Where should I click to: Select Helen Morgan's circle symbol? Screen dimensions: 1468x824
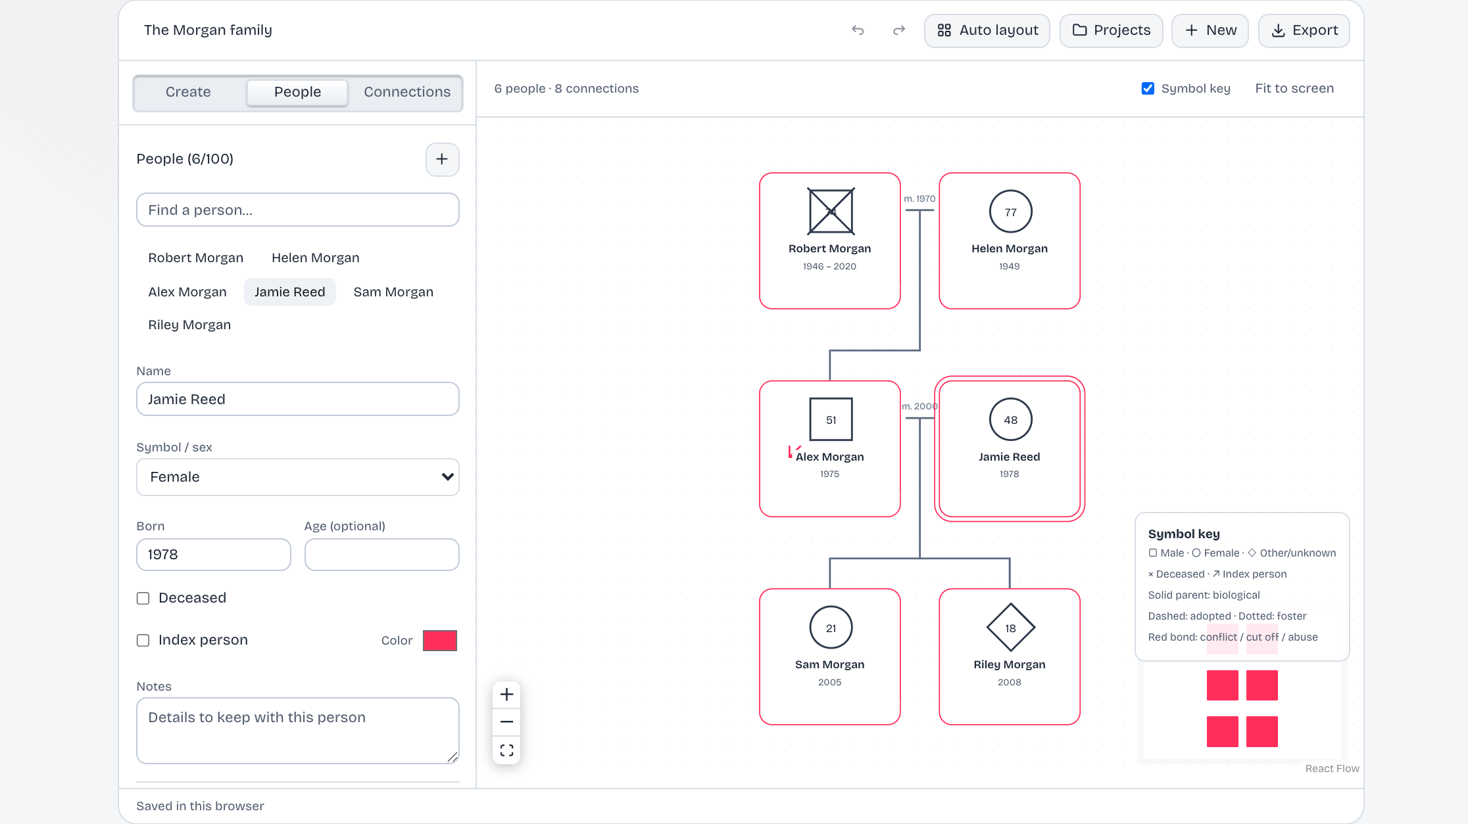tap(1010, 212)
